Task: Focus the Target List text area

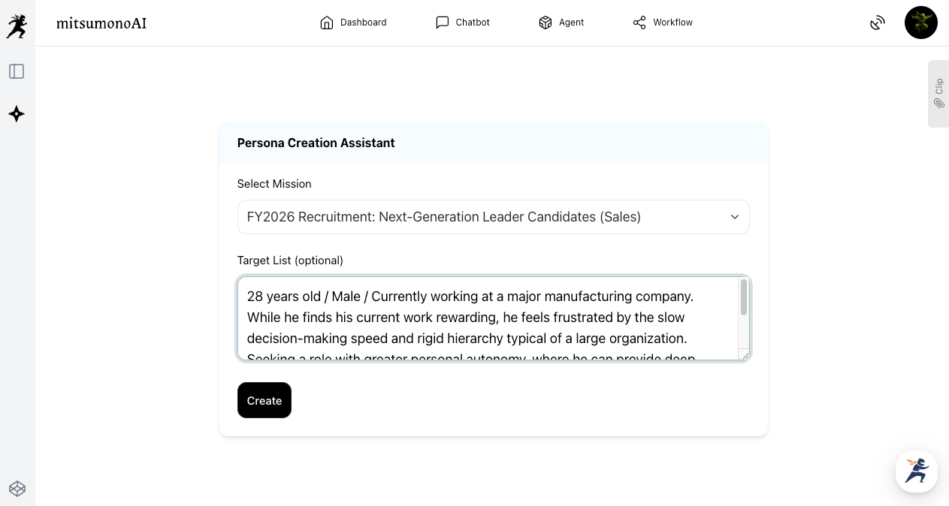Action: (x=488, y=318)
